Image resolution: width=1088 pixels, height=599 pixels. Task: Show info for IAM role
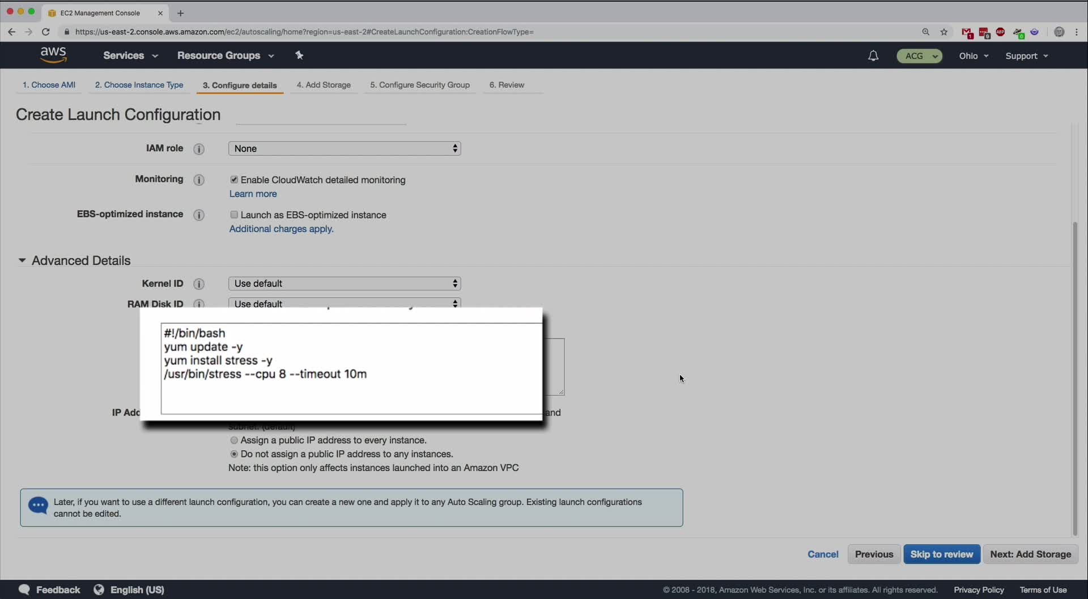point(199,149)
